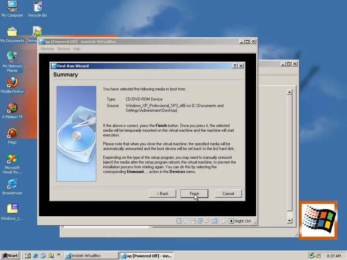
Task: Click the Show Desktop quick launch icon
Action: [x=28, y=256]
